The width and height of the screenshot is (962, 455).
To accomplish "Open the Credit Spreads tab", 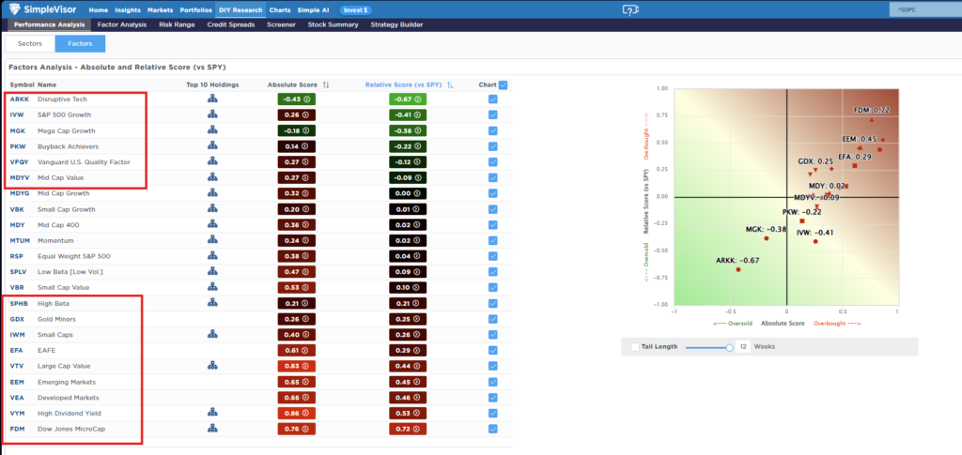I will (231, 24).
